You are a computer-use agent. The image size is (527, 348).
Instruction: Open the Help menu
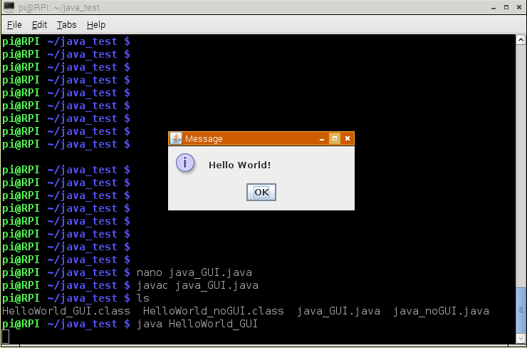[x=96, y=25]
